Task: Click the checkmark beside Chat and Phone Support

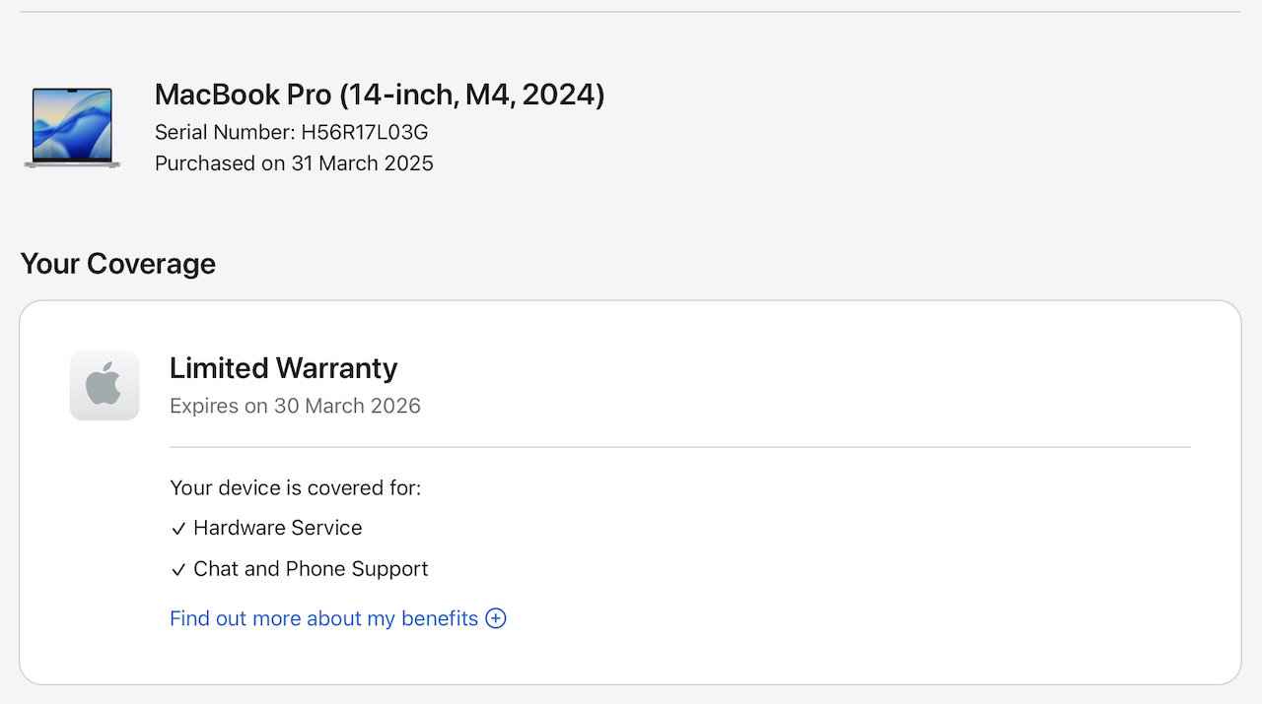Action: click(178, 570)
